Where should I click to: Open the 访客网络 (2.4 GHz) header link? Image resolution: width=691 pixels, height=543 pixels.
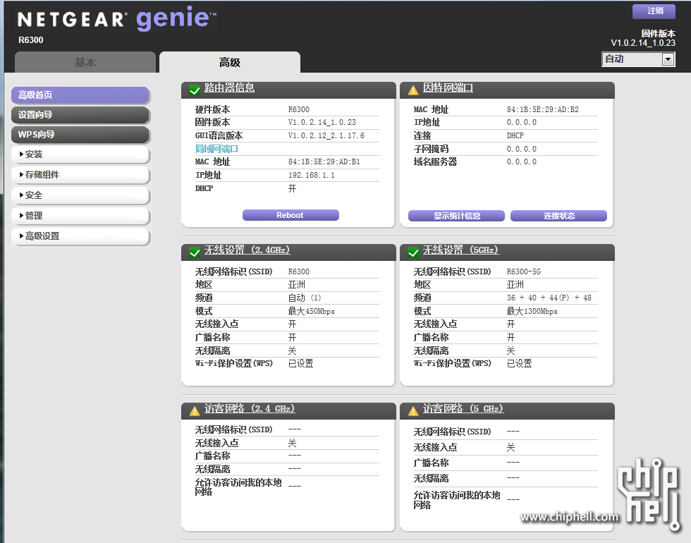pyautogui.click(x=250, y=408)
